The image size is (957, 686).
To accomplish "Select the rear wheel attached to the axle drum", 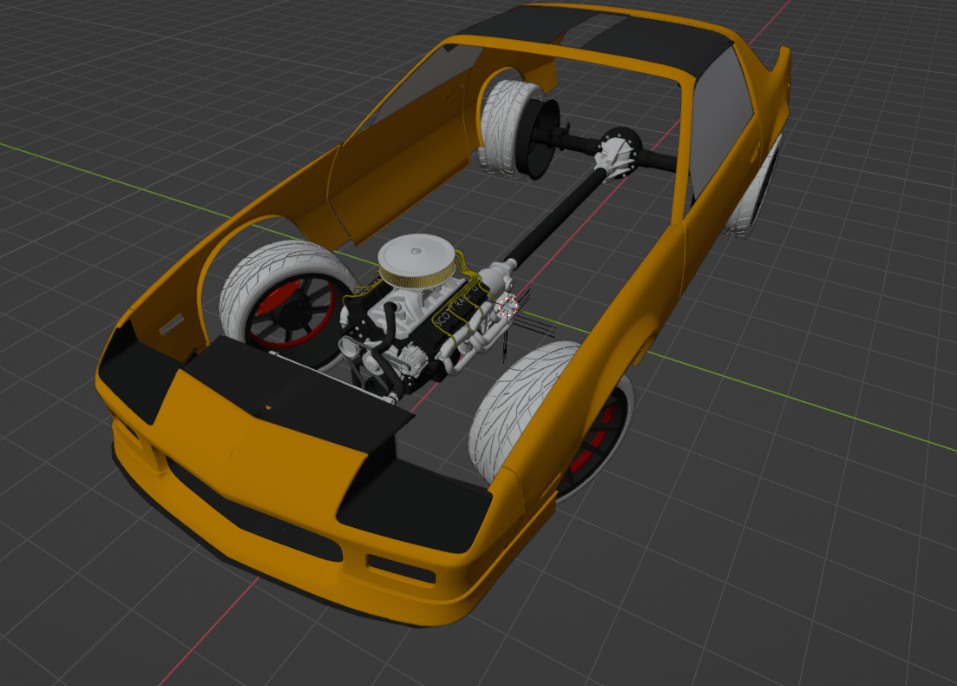I will 509,129.
